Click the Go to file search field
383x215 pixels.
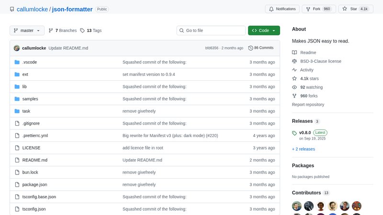[211, 31]
